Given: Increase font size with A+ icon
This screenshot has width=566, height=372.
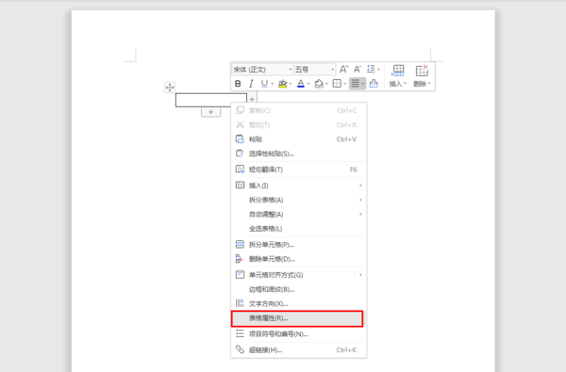Looking at the screenshot, I should pos(343,69).
